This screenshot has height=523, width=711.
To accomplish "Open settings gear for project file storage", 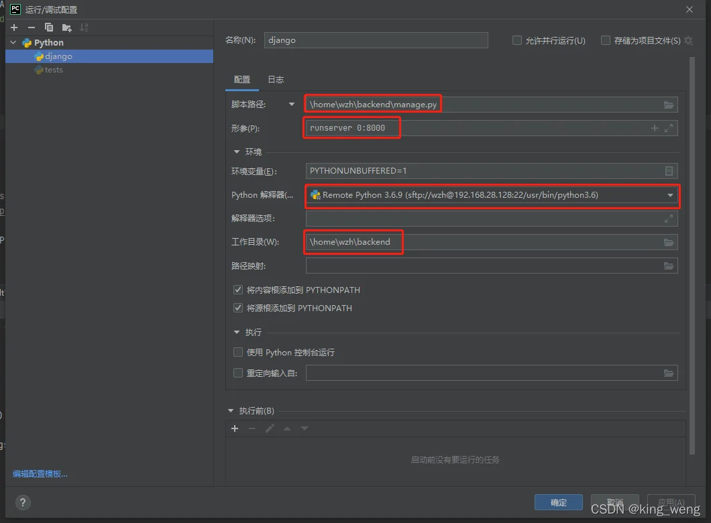I will [688, 41].
